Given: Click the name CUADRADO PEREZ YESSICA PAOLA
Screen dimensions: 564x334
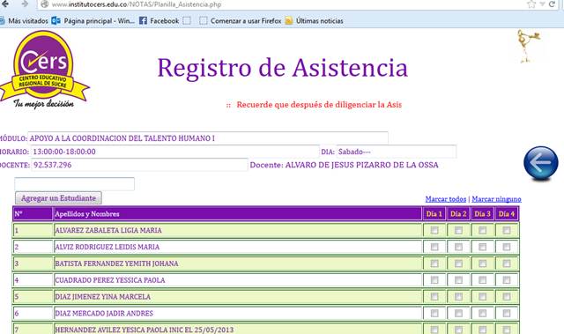Looking at the screenshot, I should (109, 280).
